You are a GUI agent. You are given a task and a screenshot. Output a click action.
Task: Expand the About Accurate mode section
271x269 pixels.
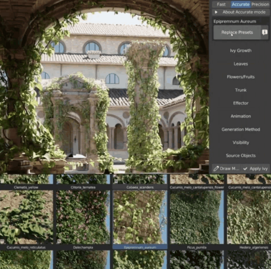[241, 12]
